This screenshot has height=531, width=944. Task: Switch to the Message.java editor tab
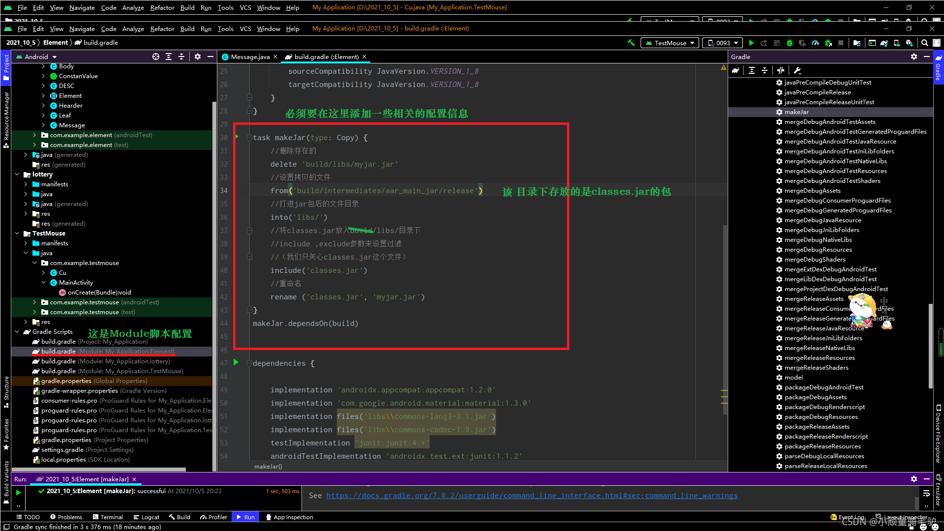point(250,57)
